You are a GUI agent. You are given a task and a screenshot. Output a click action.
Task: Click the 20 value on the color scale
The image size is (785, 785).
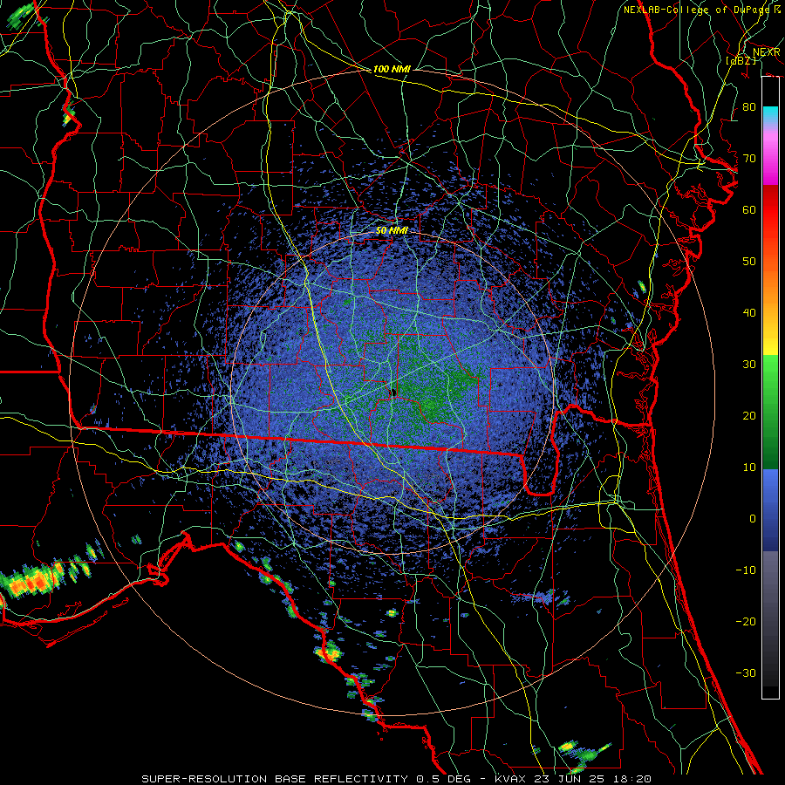tap(749, 416)
